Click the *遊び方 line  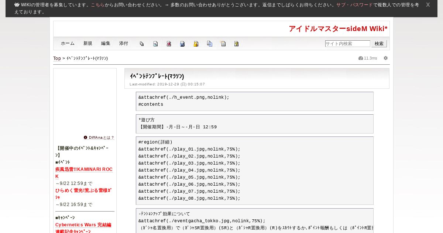(147, 120)
